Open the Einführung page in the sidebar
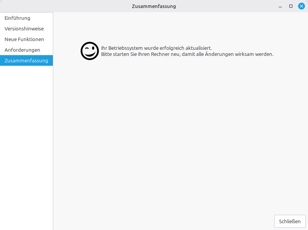Screen dimensions: 308x230 (17, 18)
